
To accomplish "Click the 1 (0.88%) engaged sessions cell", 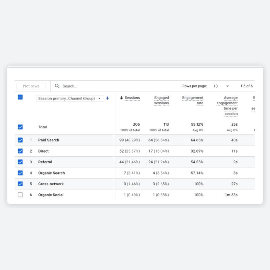I will tap(161, 195).
